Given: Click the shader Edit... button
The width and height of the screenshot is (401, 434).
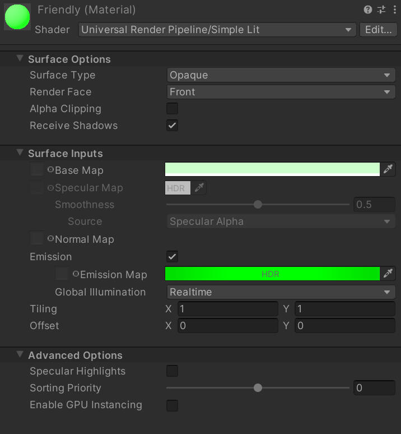Looking at the screenshot, I should (x=378, y=30).
